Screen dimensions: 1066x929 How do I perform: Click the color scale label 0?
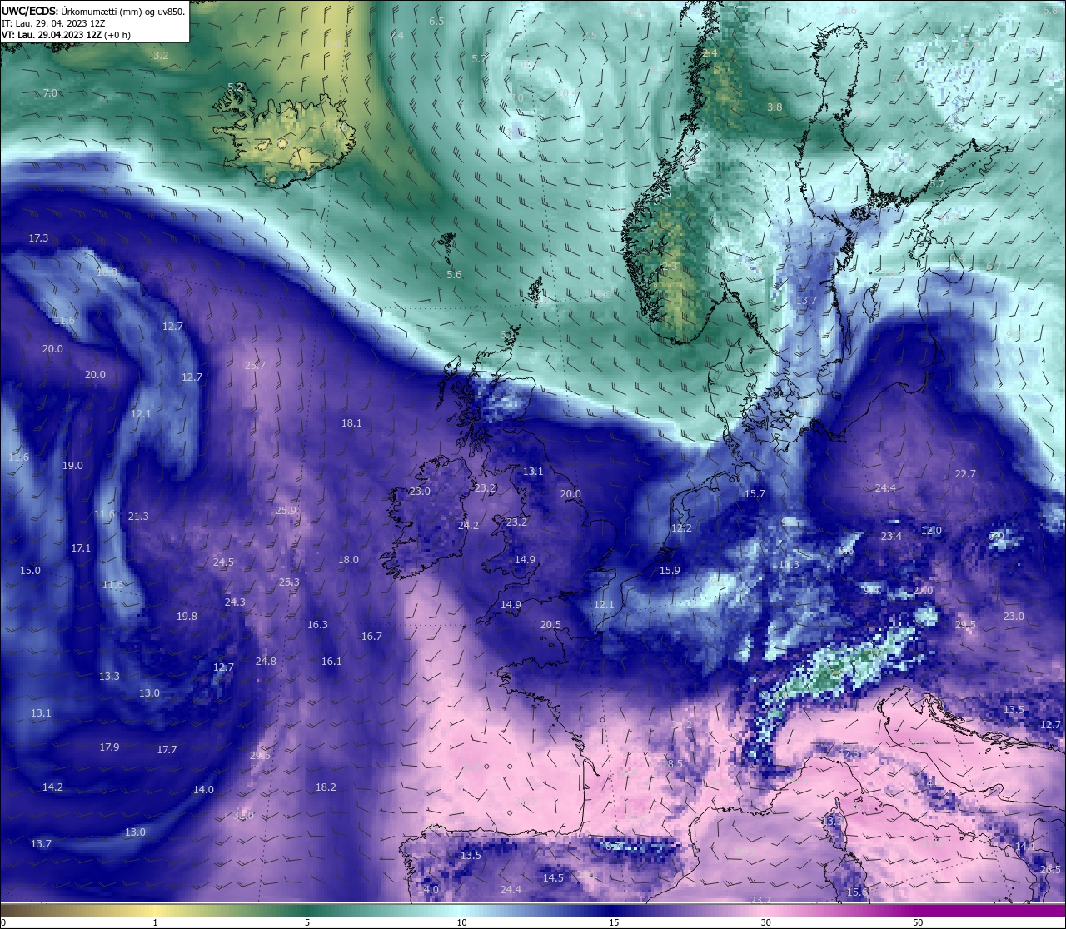[3, 923]
